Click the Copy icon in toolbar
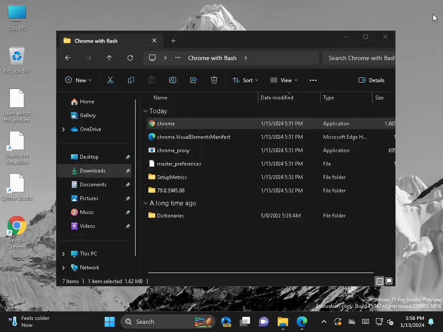 (131, 80)
